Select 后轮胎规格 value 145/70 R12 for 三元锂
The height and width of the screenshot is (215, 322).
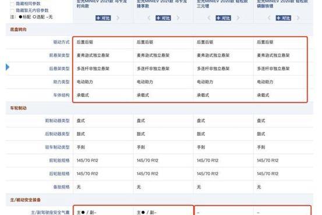207,174
